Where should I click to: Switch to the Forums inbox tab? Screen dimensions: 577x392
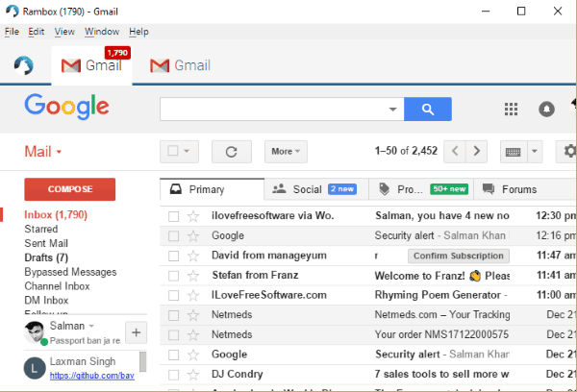pyautogui.click(x=526, y=189)
